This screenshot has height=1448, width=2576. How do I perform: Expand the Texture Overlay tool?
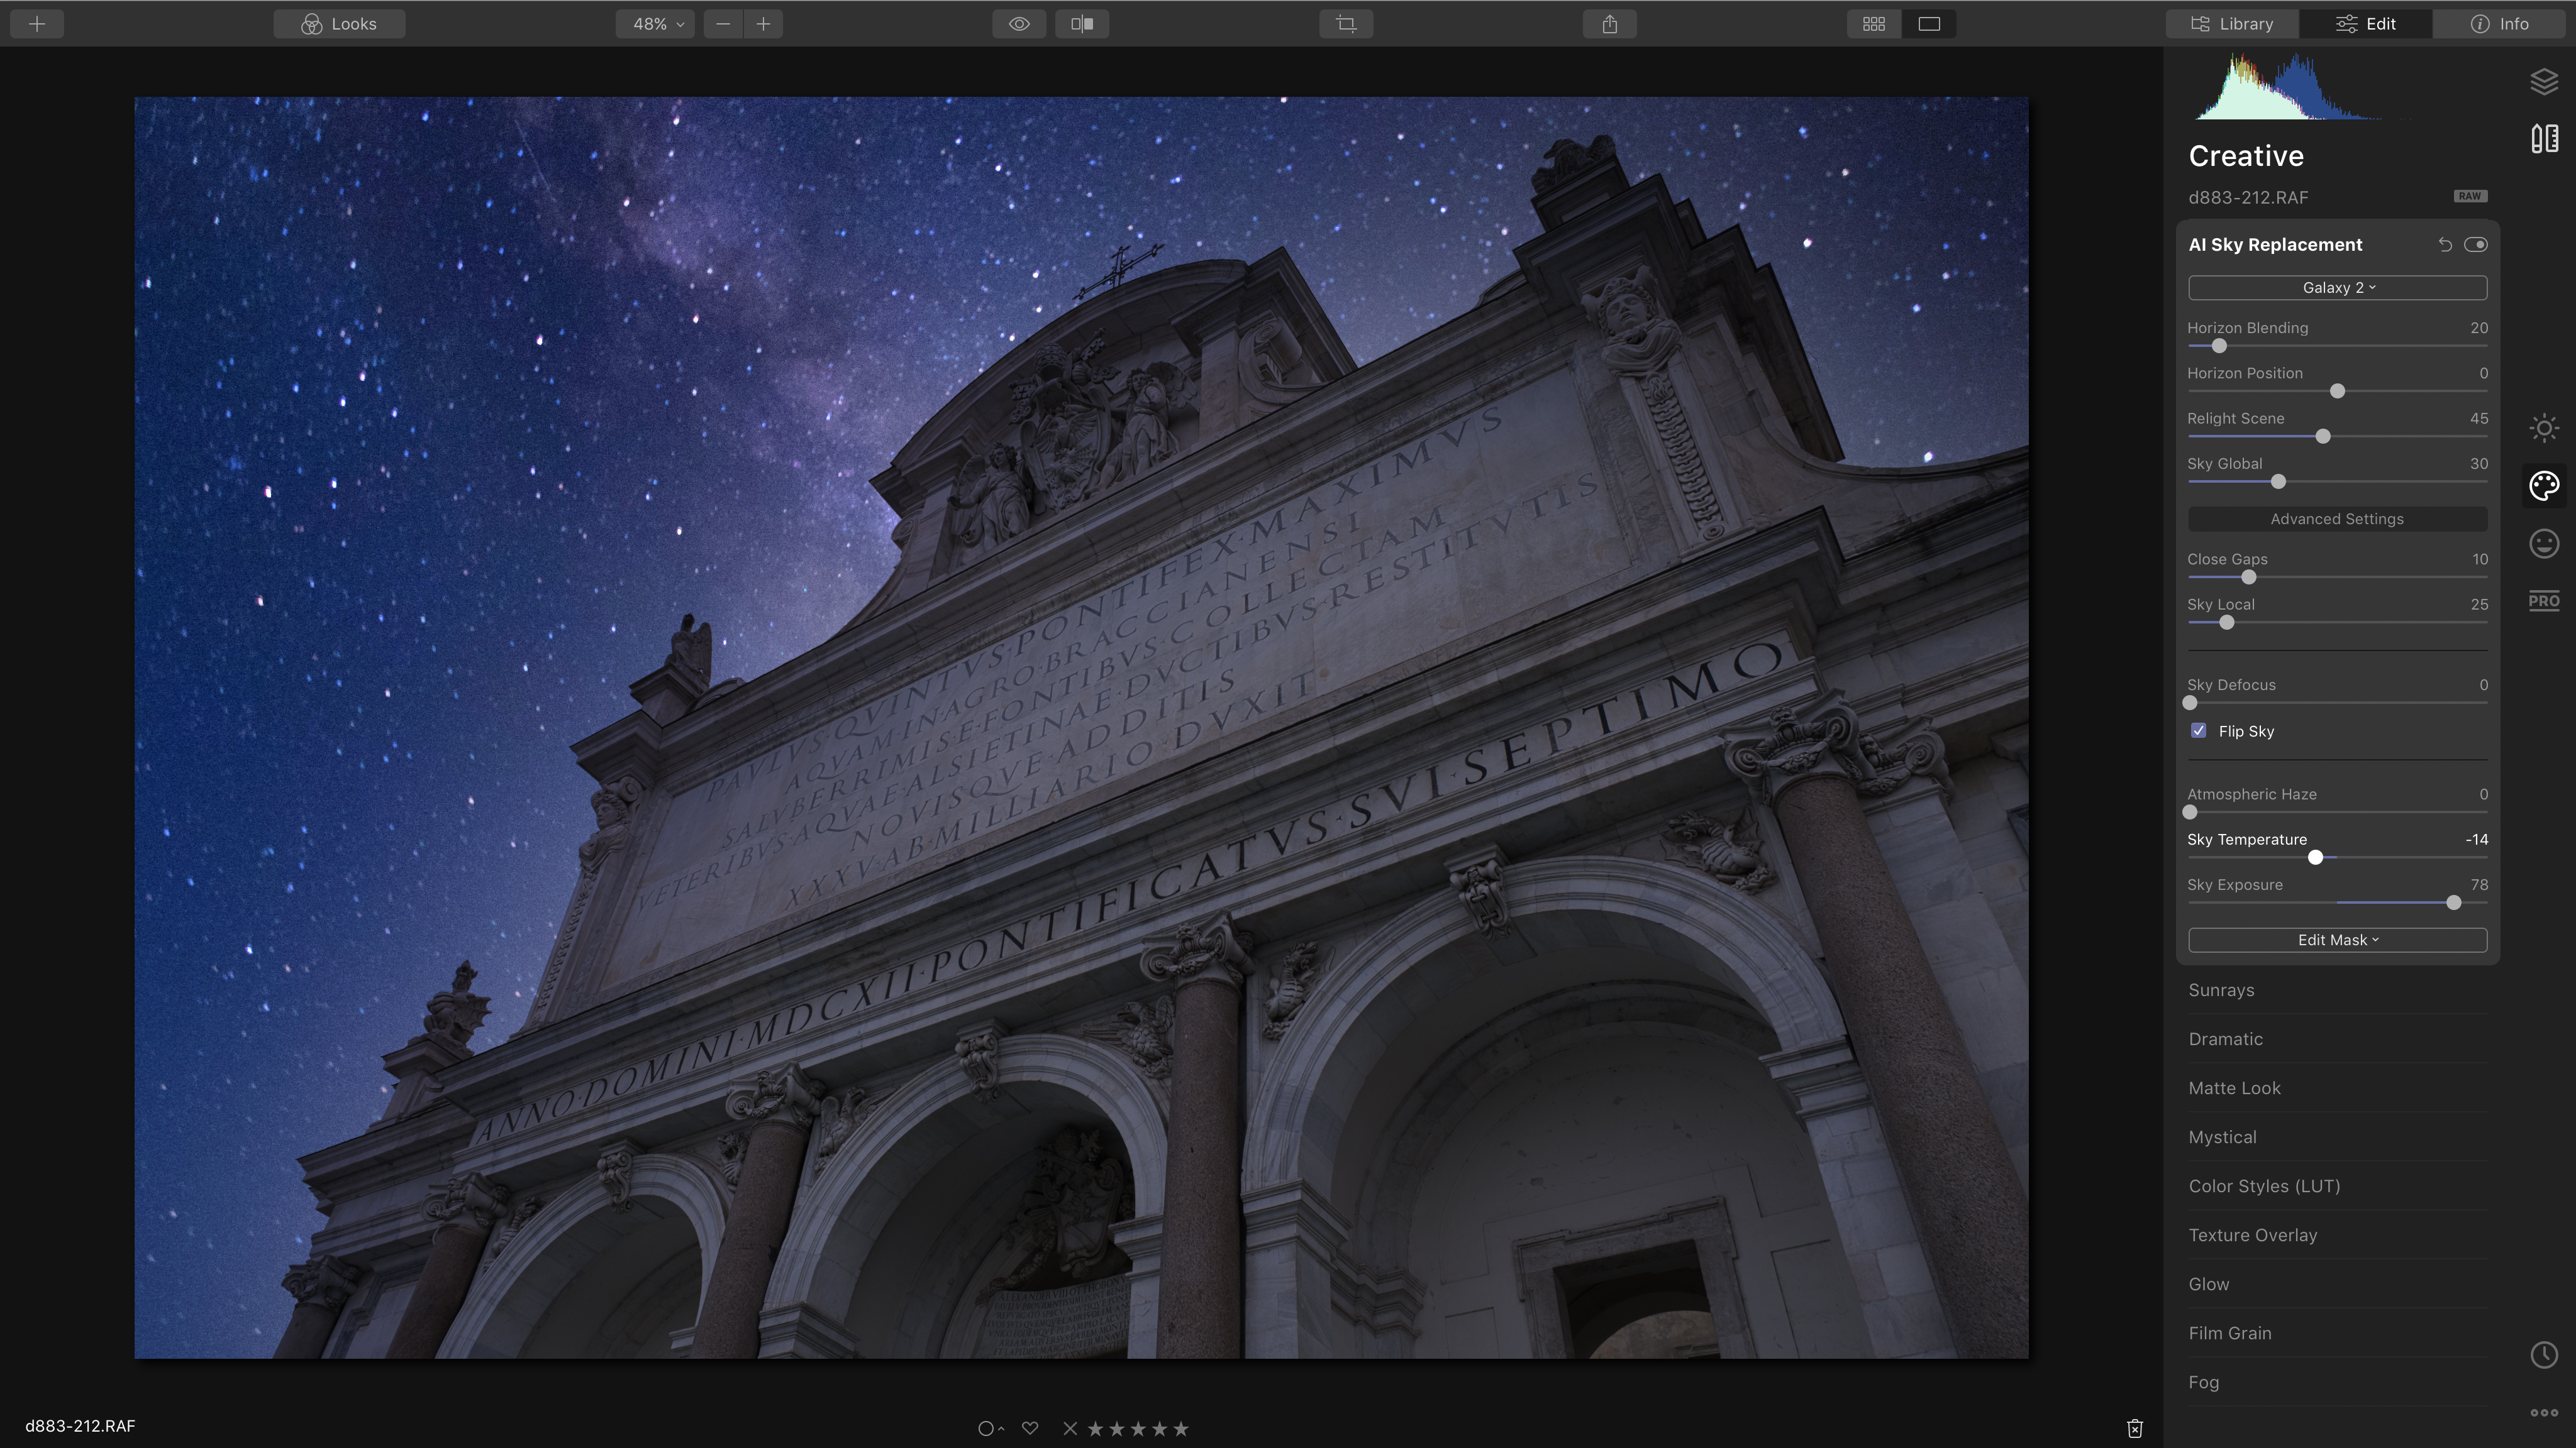pos(2337,1235)
